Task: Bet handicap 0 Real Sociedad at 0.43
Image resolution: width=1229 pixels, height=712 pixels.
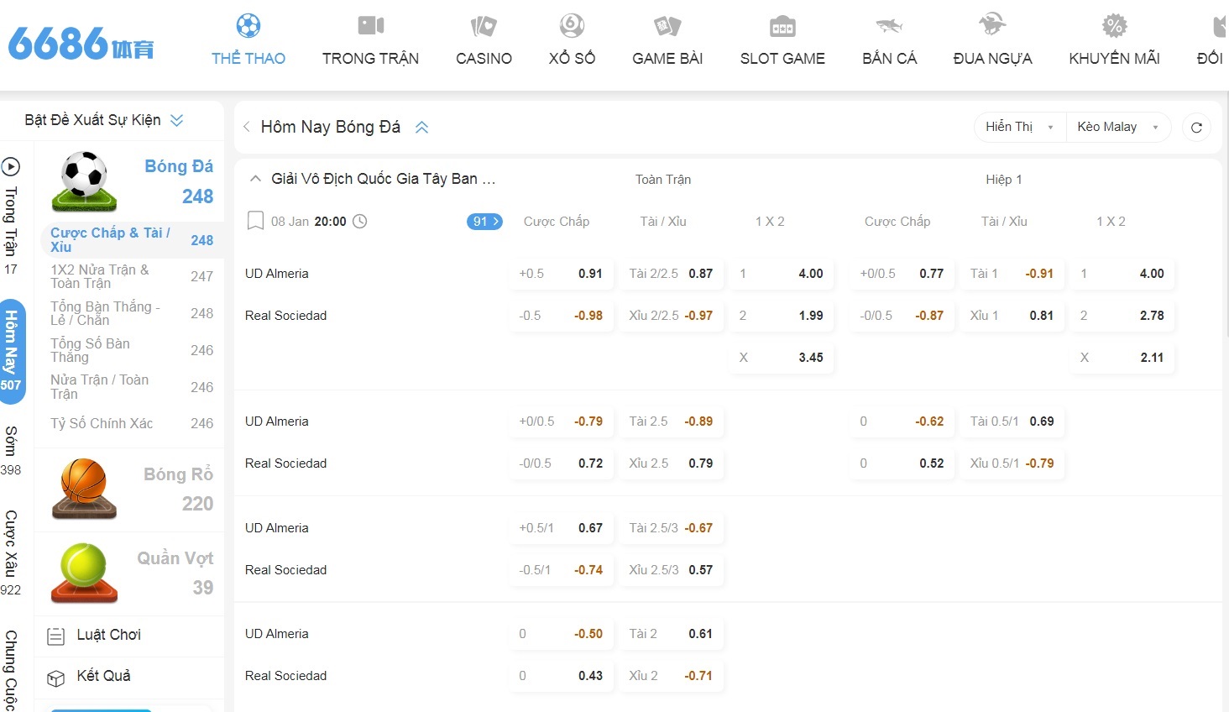Action: (x=562, y=676)
